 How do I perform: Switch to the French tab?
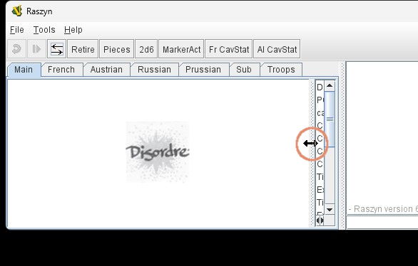pos(61,70)
